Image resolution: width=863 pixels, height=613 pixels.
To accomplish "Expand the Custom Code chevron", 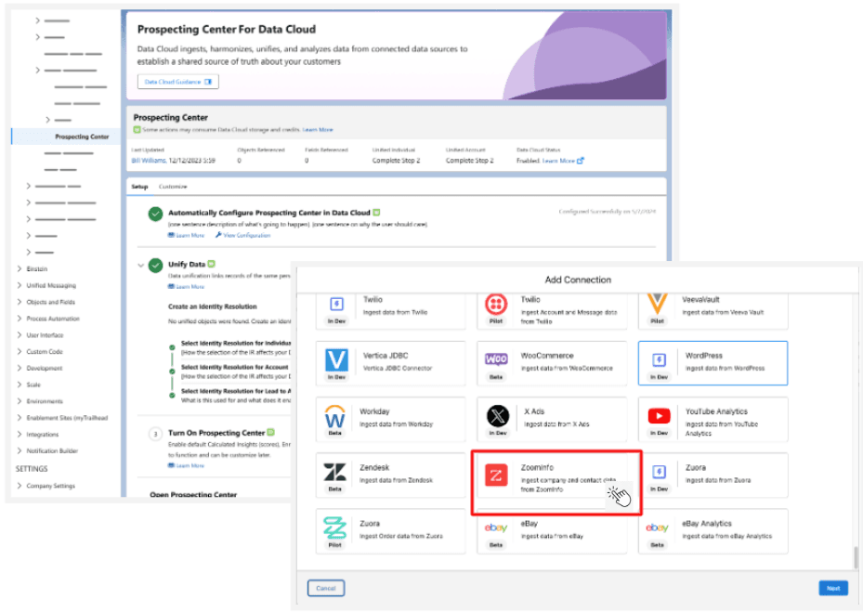I will [x=20, y=352].
